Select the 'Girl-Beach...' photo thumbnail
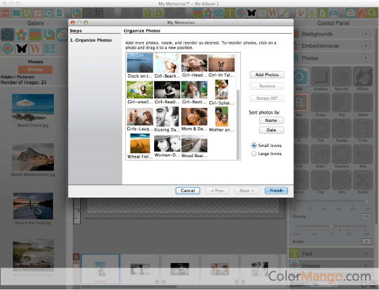The height and width of the screenshot is (290, 379). 167,63
